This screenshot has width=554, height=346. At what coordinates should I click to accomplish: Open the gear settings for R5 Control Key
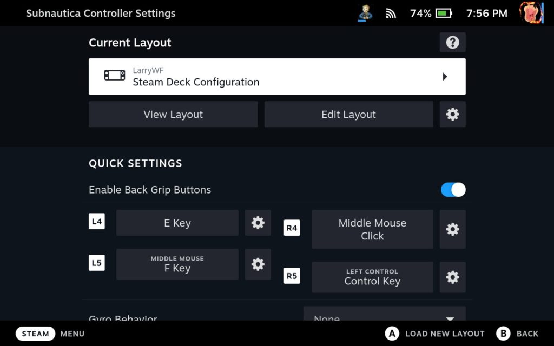452,277
